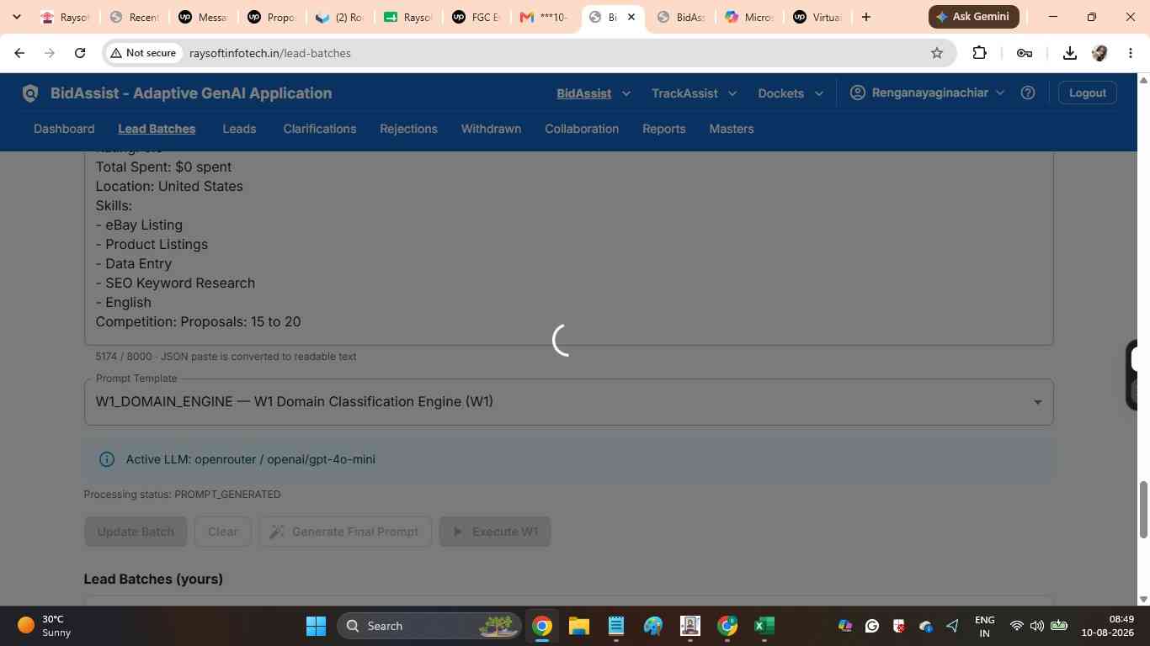Expand the BidAssist module dropdown
The height and width of the screenshot is (646, 1150).
[594, 93]
